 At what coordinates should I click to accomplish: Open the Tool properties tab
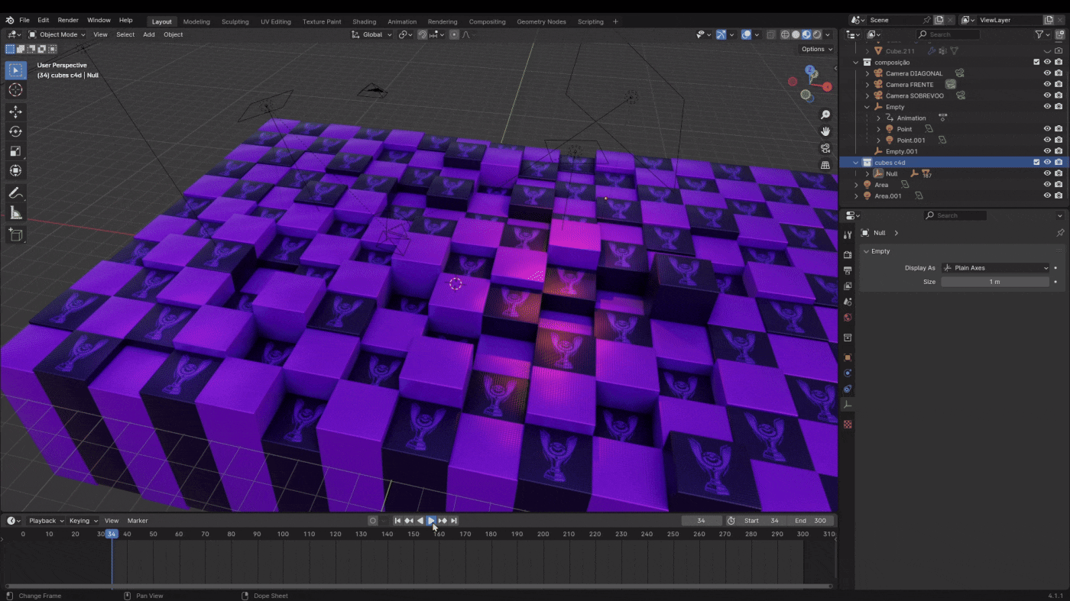[848, 234]
